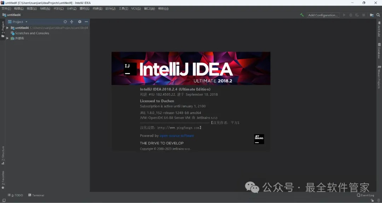Click THE DRIVE TO DEVELOP tagline
Viewport: 382px width, 203px height.
click(162, 143)
